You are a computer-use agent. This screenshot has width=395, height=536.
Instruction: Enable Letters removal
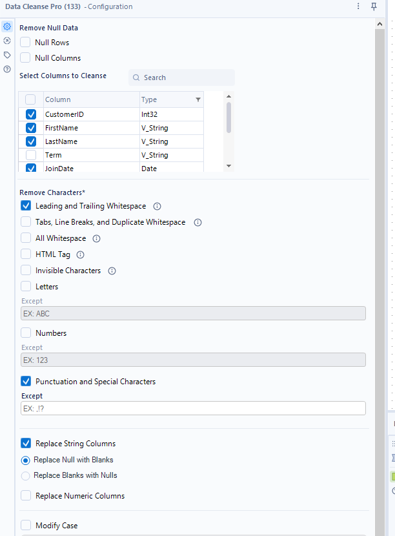[x=26, y=286]
